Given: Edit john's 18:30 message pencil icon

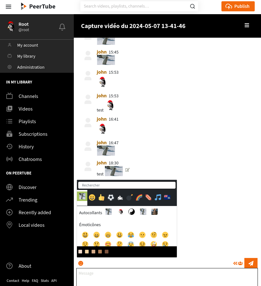Looking at the screenshot, I should pos(128,170).
